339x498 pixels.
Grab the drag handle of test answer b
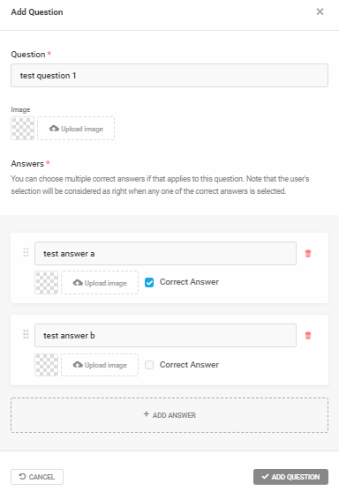point(26,334)
